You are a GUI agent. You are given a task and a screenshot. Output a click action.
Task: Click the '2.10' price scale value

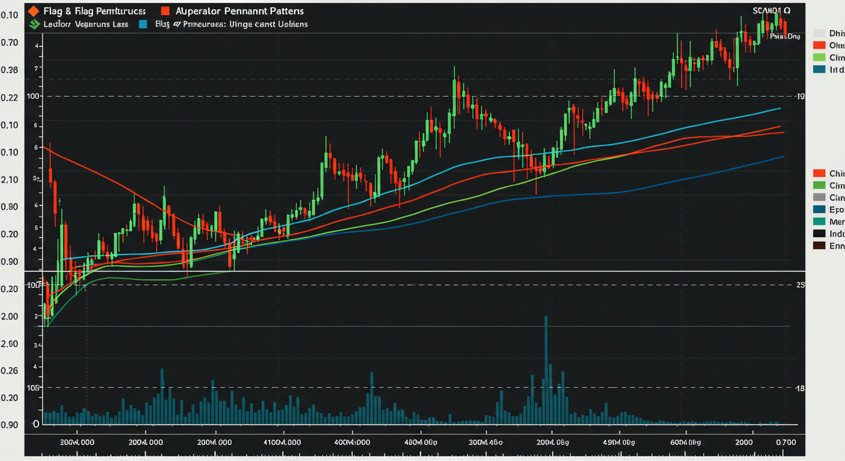tap(10, 179)
